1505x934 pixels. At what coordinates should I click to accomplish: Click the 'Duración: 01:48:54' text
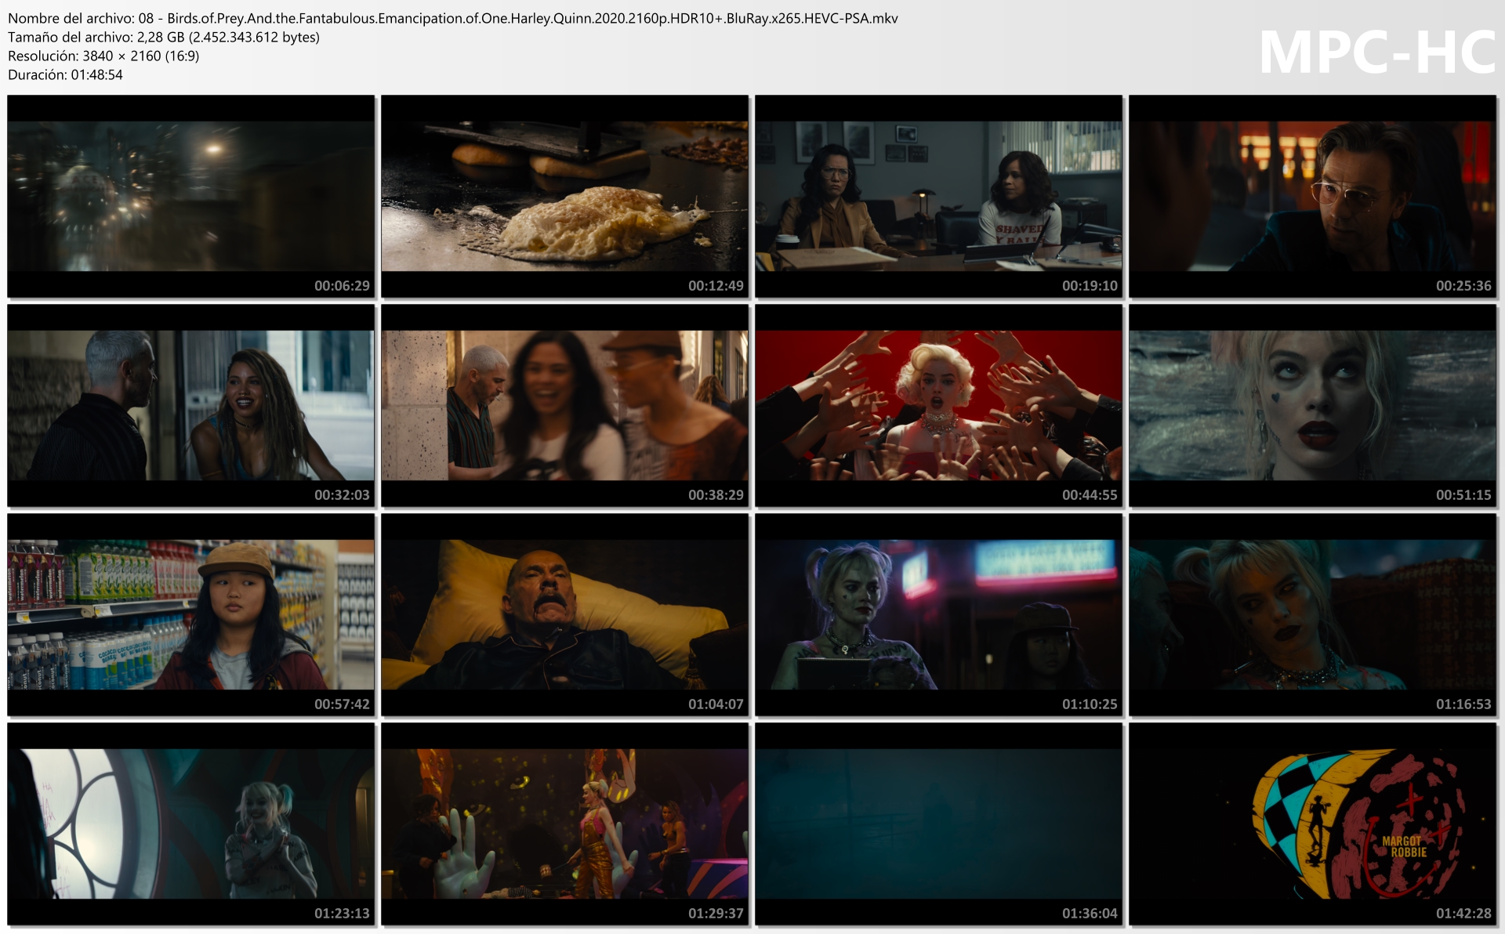pyautogui.click(x=65, y=74)
